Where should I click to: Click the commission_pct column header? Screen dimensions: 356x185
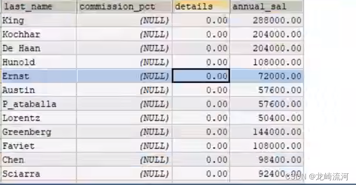124,7
